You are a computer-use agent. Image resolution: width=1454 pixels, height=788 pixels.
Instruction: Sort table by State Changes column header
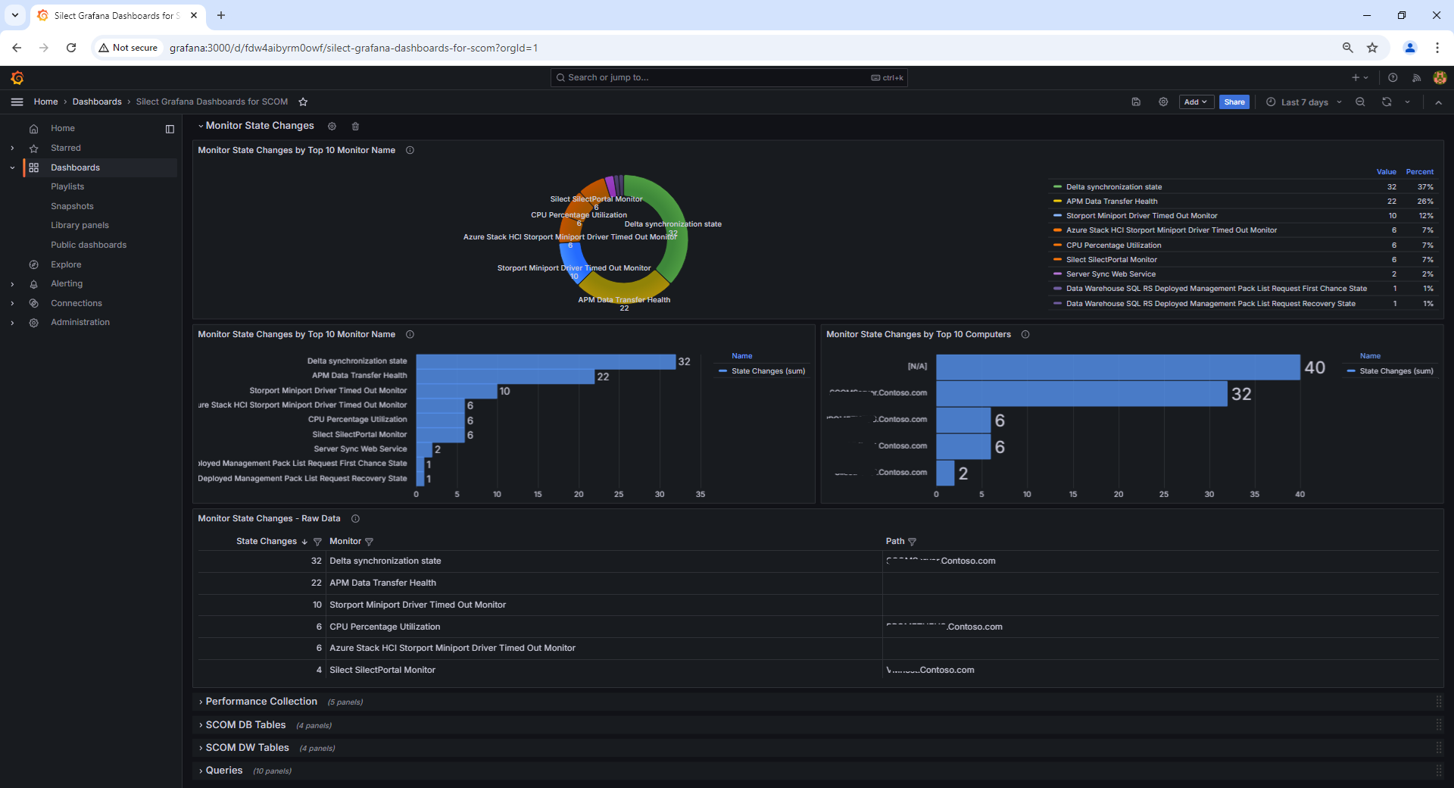pyautogui.click(x=267, y=542)
